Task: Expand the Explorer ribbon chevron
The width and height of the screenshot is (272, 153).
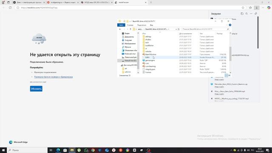Action: pos(227,25)
